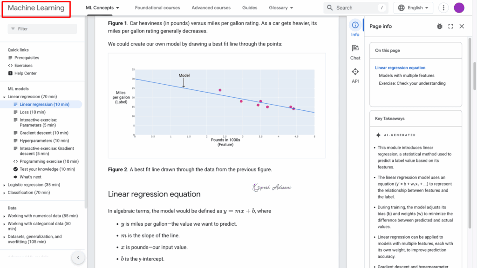The image size is (477, 268).
Task: Collapse the Linear regression section
Action: click(x=4, y=96)
